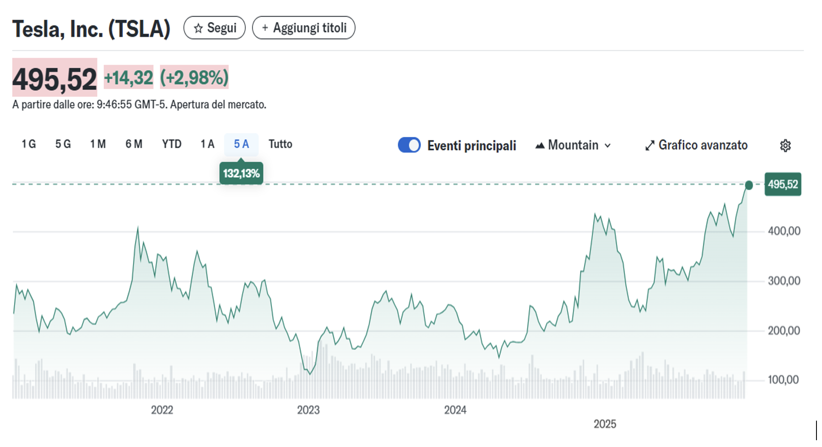Click the chevron next to Mountain
822x447 pixels.
608,146
